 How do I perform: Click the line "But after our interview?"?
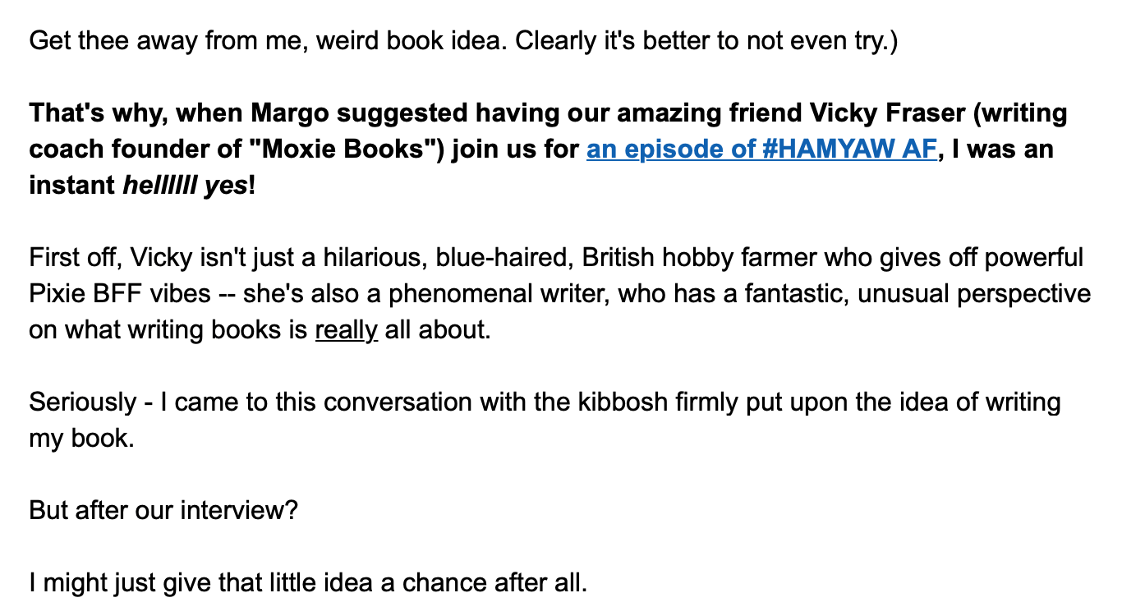point(163,511)
